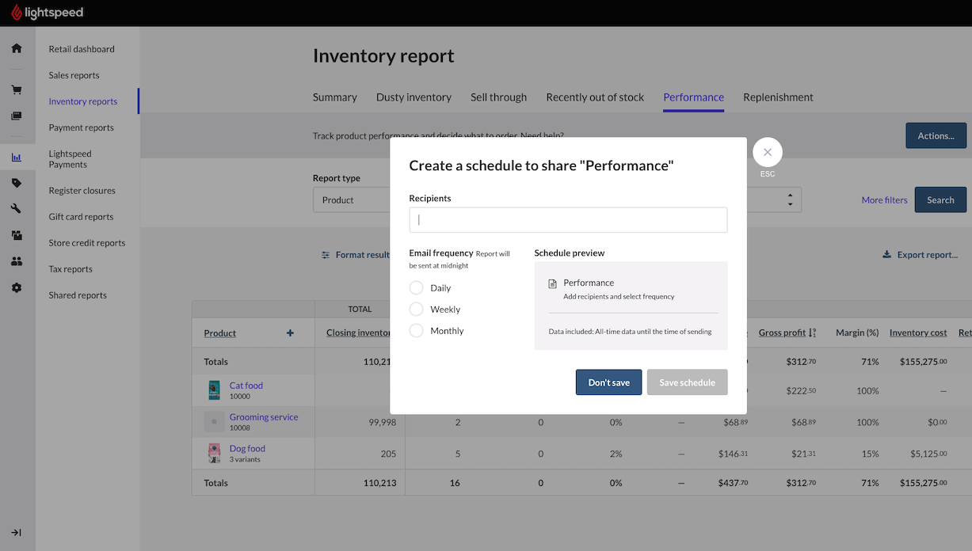972x551 pixels.
Task: Click the home icon in the sidebar
Action: pos(17,48)
